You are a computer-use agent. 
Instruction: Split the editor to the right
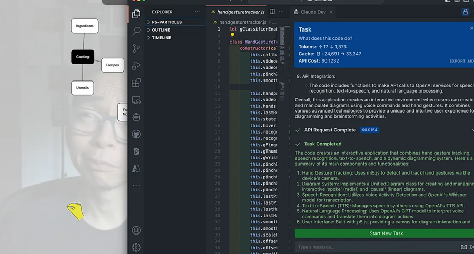pyautogui.click(x=272, y=12)
